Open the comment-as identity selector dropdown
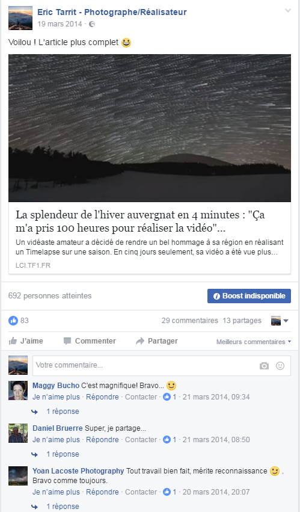This screenshot has height=512, width=300. click(280, 321)
